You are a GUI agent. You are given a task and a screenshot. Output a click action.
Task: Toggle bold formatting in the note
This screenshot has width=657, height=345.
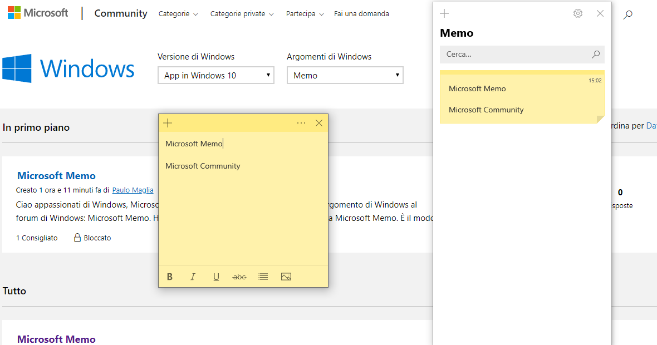(x=170, y=277)
